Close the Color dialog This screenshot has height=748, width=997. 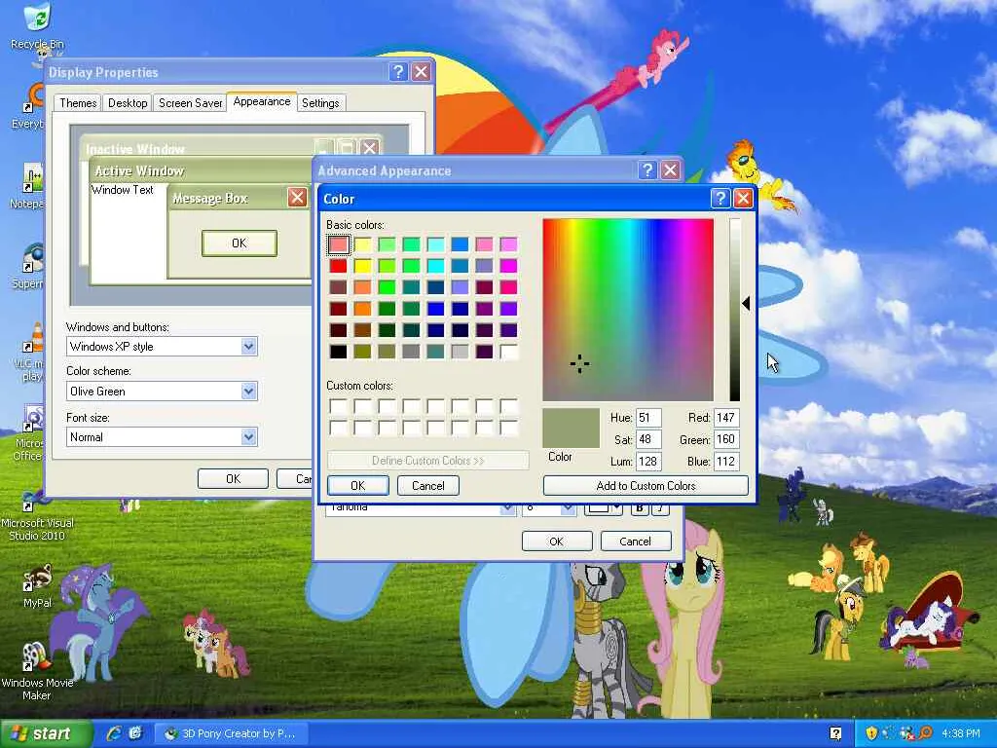point(743,199)
